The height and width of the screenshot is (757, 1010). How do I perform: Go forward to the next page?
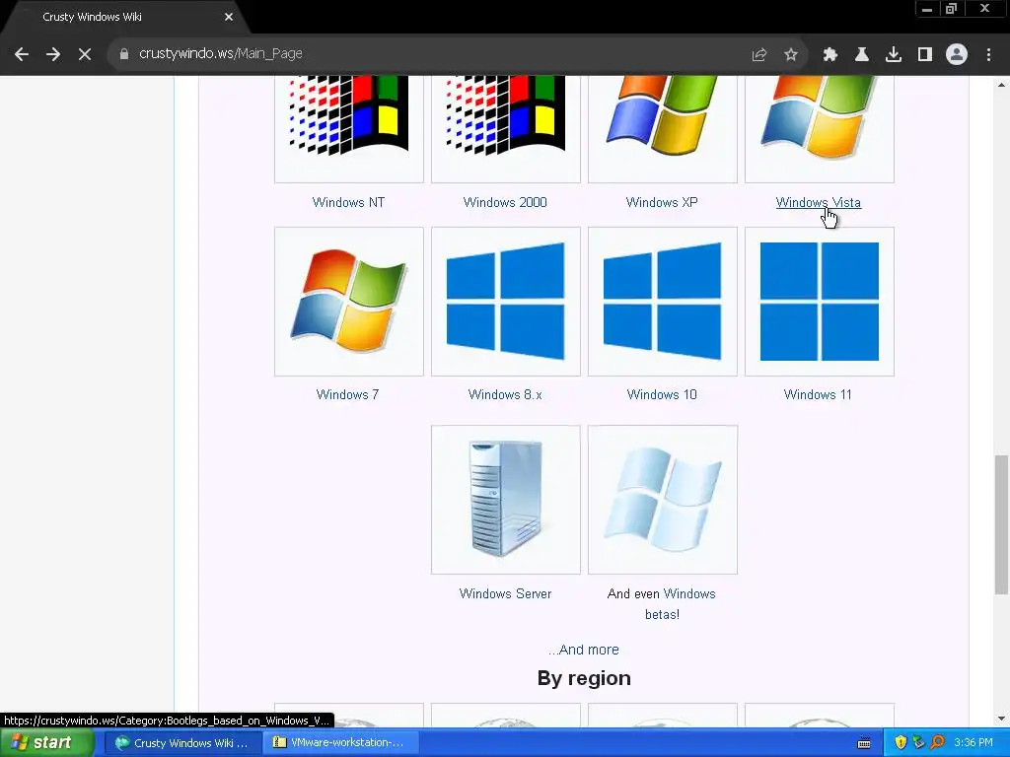point(53,54)
